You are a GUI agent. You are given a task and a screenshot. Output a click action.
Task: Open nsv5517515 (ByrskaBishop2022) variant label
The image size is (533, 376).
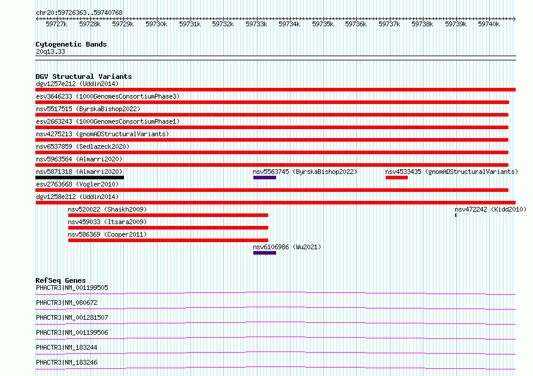[x=88, y=109]
